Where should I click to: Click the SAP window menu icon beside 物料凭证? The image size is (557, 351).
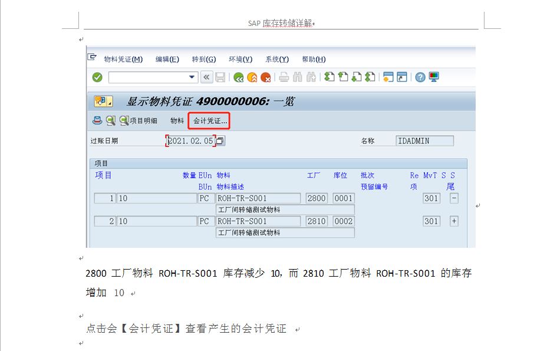tap(92, 57)
